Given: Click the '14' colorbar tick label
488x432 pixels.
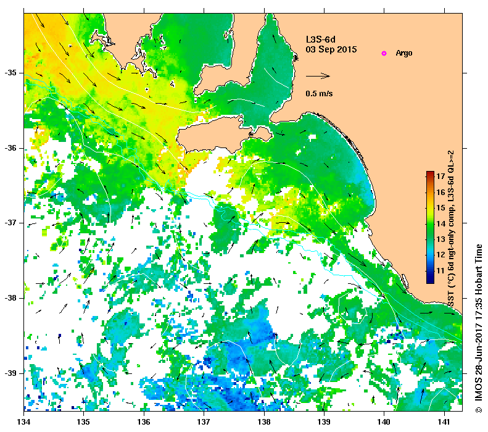Looking at the screenshot, I should (x=440, y=223).
